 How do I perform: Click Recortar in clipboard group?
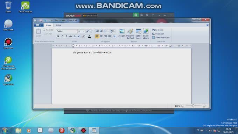coord(48,30)
